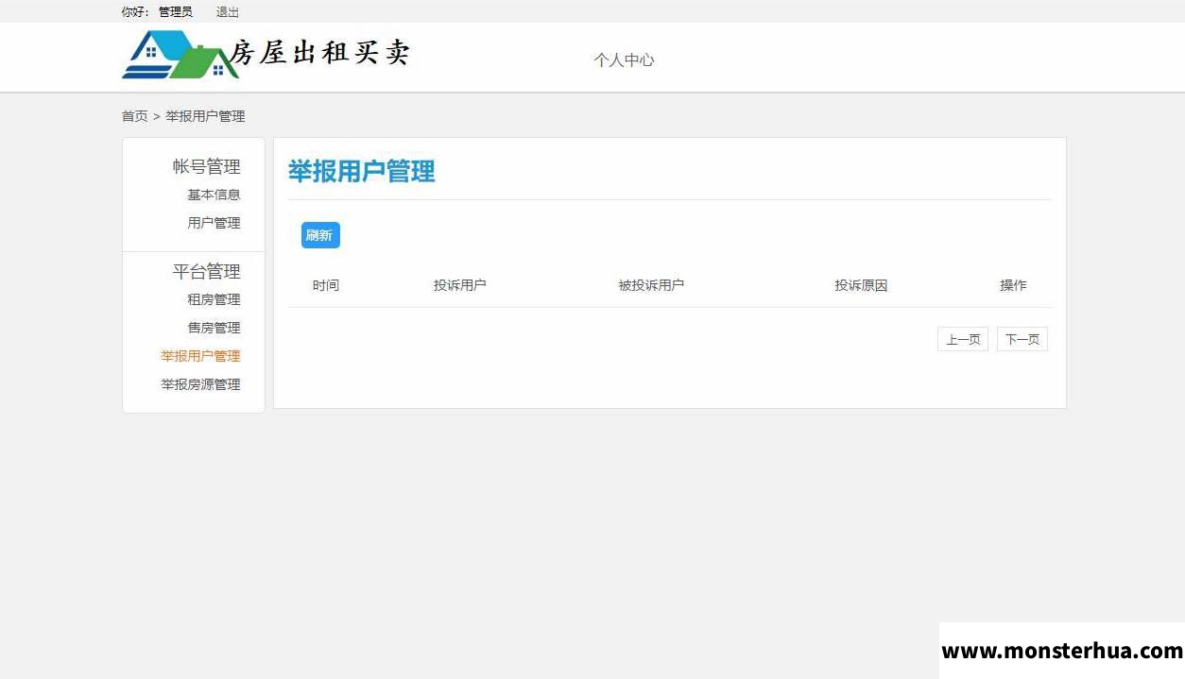Click the 被投诉用户 column header
Image resolution: width=1185 pixels, height=679 pixels.
click(x=651, y=285)
